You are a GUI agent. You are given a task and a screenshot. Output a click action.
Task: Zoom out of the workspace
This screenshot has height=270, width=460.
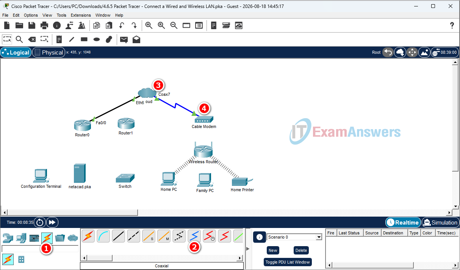174,25
